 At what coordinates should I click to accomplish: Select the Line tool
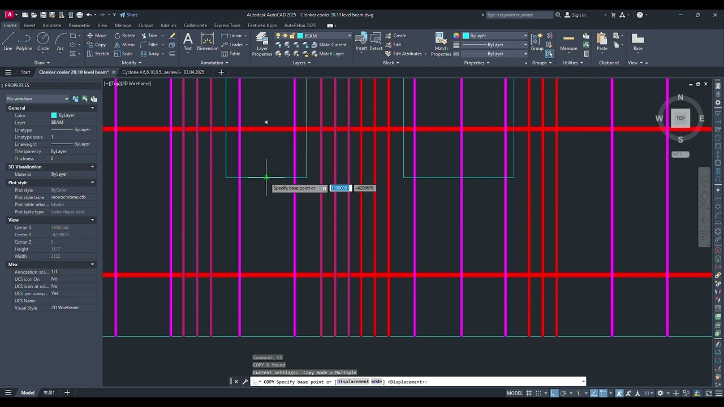point(8,42)
